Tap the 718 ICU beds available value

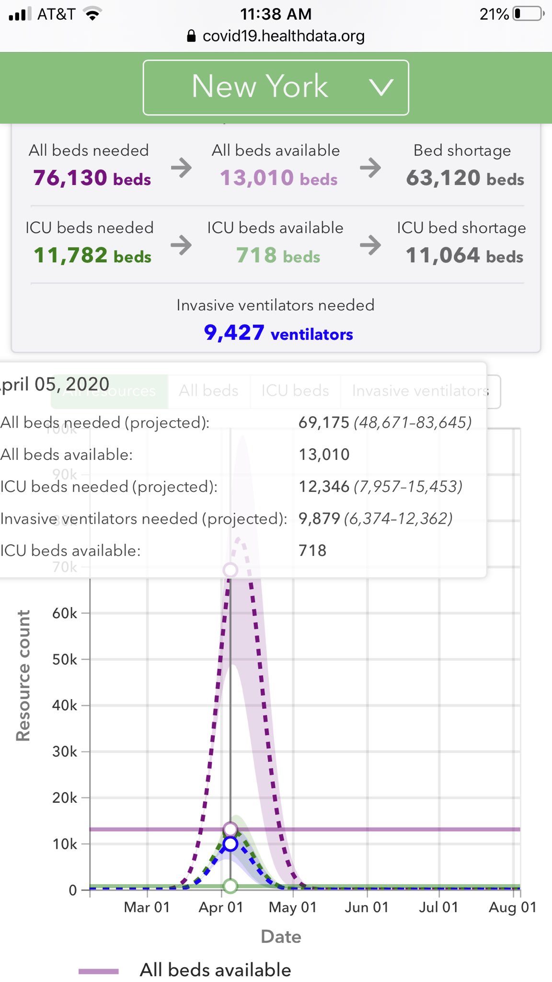click(x=278, y=256)
